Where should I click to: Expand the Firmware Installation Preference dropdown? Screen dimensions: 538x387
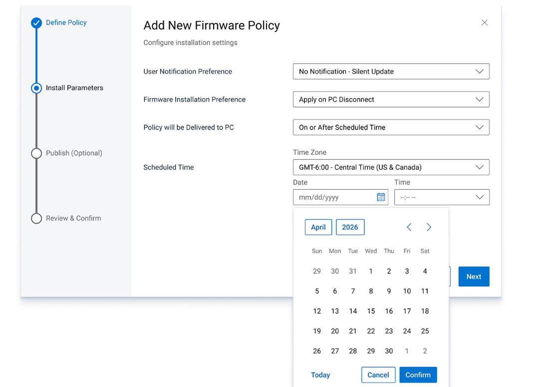(x=391, y=100)
